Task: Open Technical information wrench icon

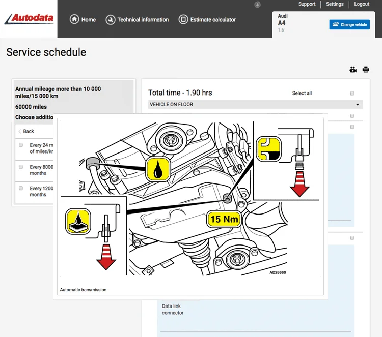Action: pos(110,20)
